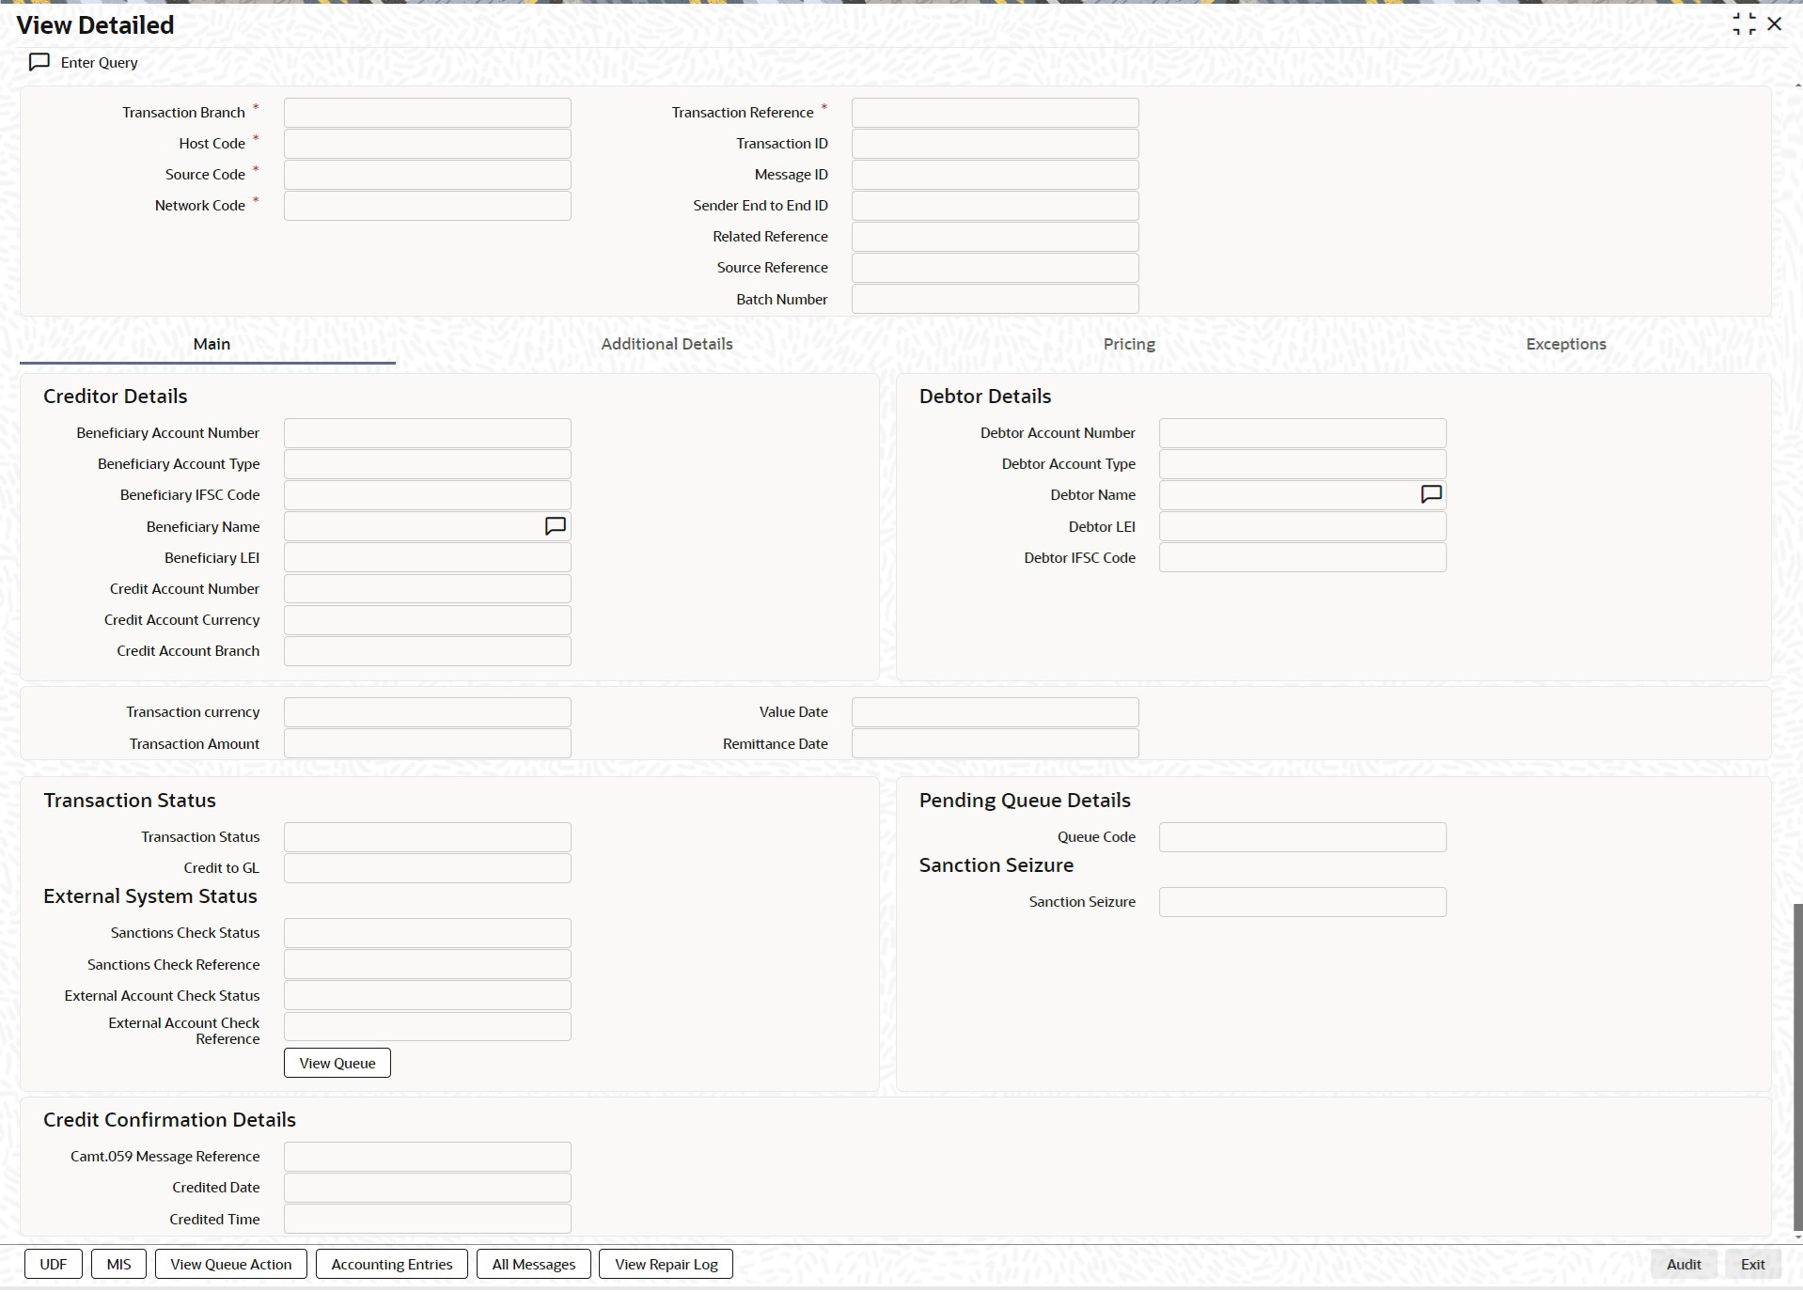Focus the Transaction Reference input field
The image size is (1803, 1292).
[x=996, y=113]
